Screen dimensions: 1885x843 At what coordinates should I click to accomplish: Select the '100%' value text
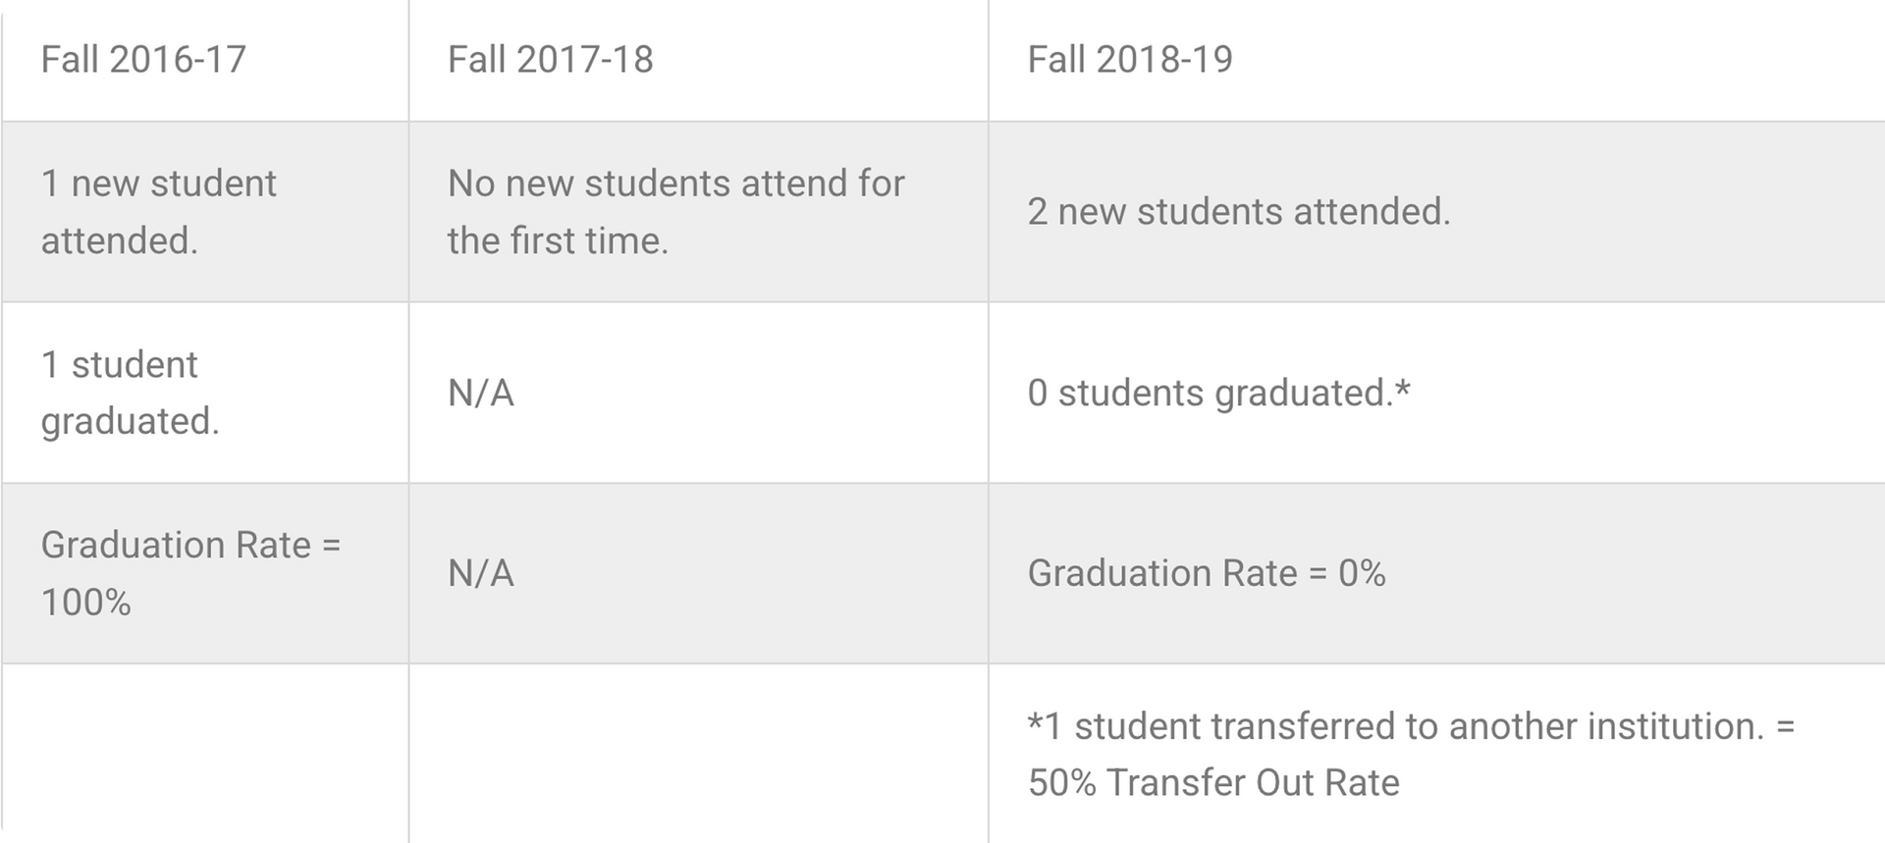pyautogui.click(x=86, y=603)
